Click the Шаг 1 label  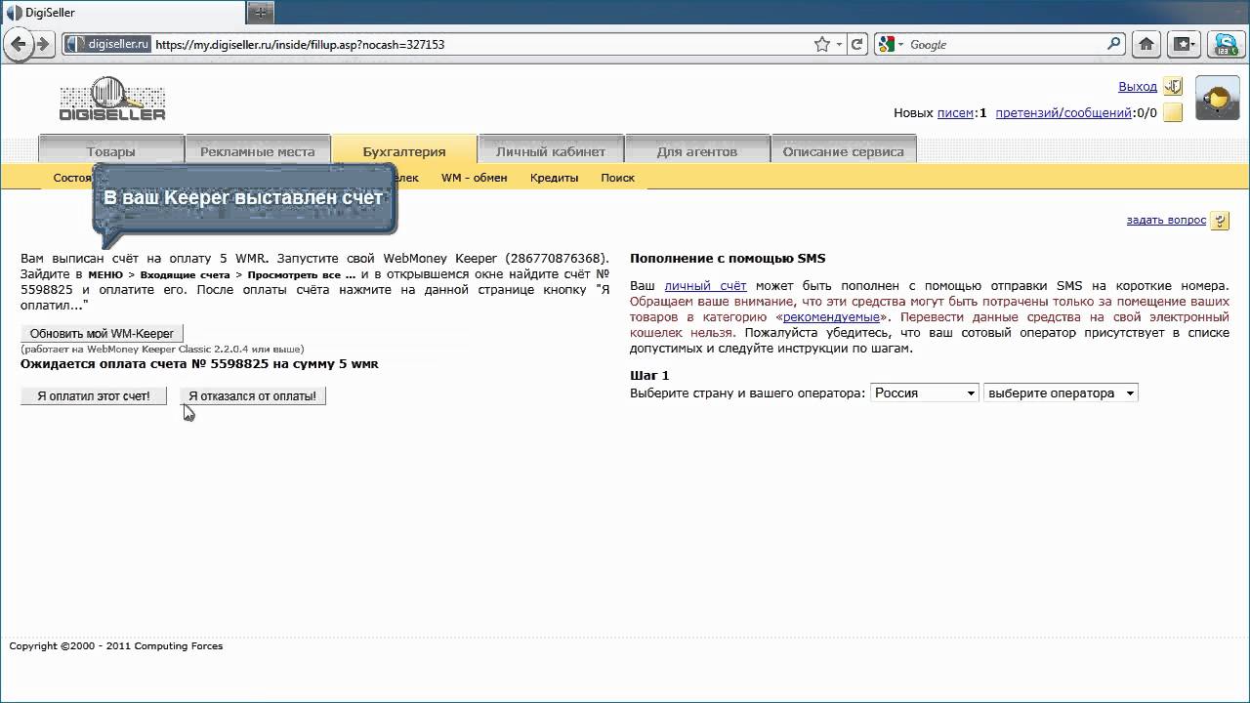(x=649, y=376)
